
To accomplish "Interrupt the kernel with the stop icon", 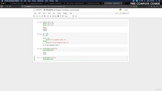I will pyautogui.click(x=58, y=16).
